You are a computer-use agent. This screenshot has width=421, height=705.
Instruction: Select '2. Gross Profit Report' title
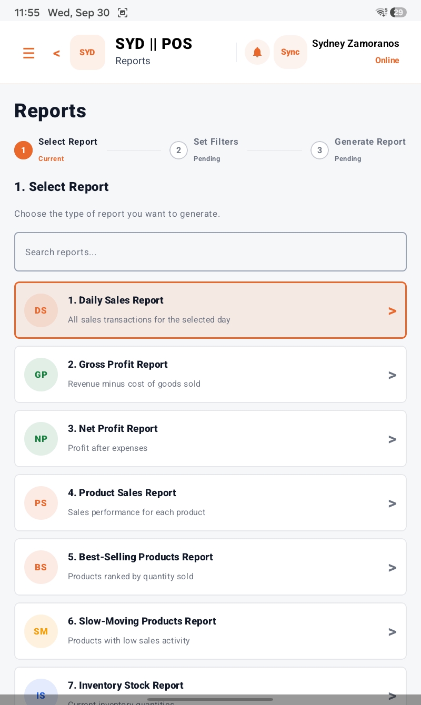pyautogui.click(x=118, y=365)
